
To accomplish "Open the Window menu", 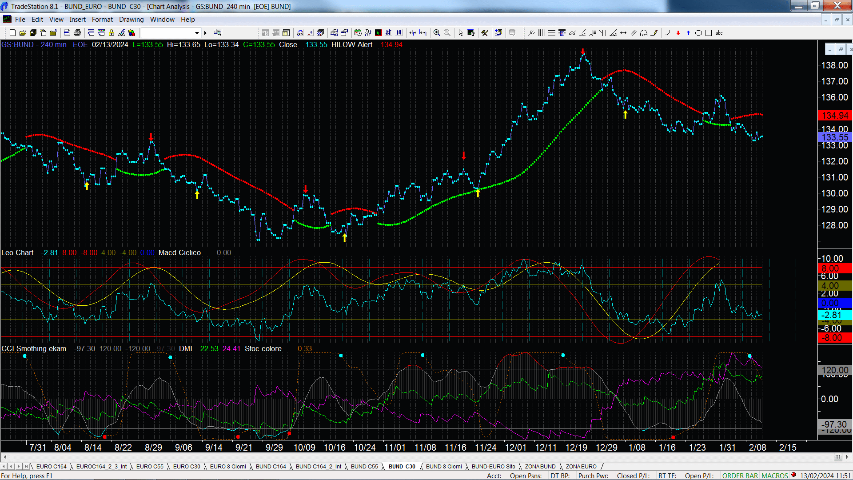I will point(162,20).
